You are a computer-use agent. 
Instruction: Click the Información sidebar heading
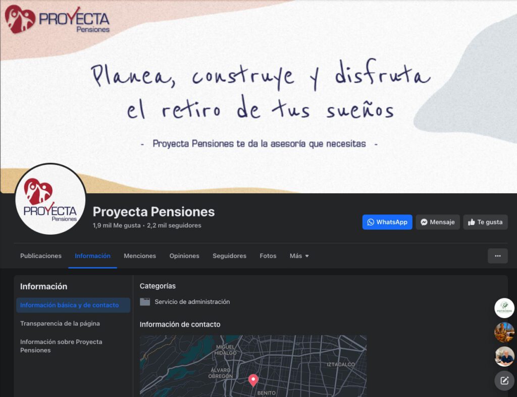coord(43,286)
